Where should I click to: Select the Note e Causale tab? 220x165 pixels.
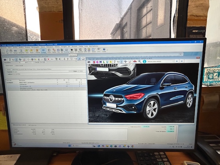pyautogui.click(x=19, y=65)
